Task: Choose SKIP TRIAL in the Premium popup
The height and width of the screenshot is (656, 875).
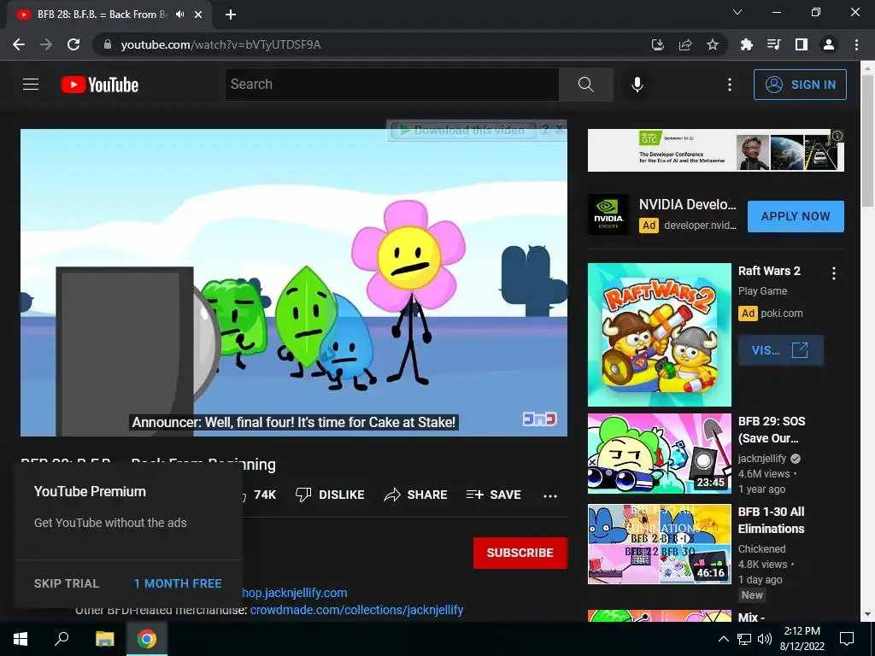Action: [x=67, y=583]
